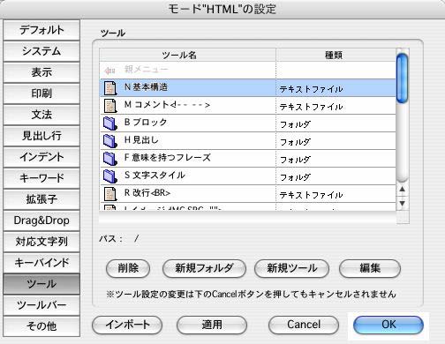
Task: Select the H 見出し row name
Action: [x=141, y=140]
